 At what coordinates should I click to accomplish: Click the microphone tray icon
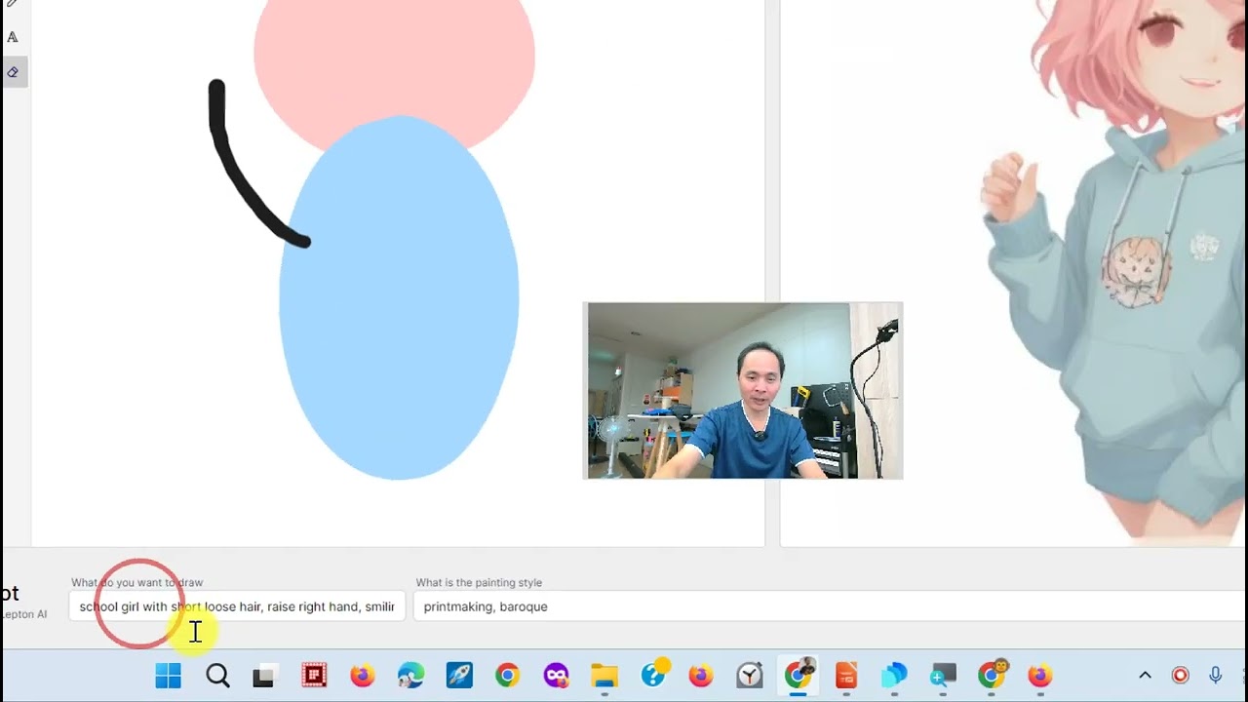(x=1216, y=676)
